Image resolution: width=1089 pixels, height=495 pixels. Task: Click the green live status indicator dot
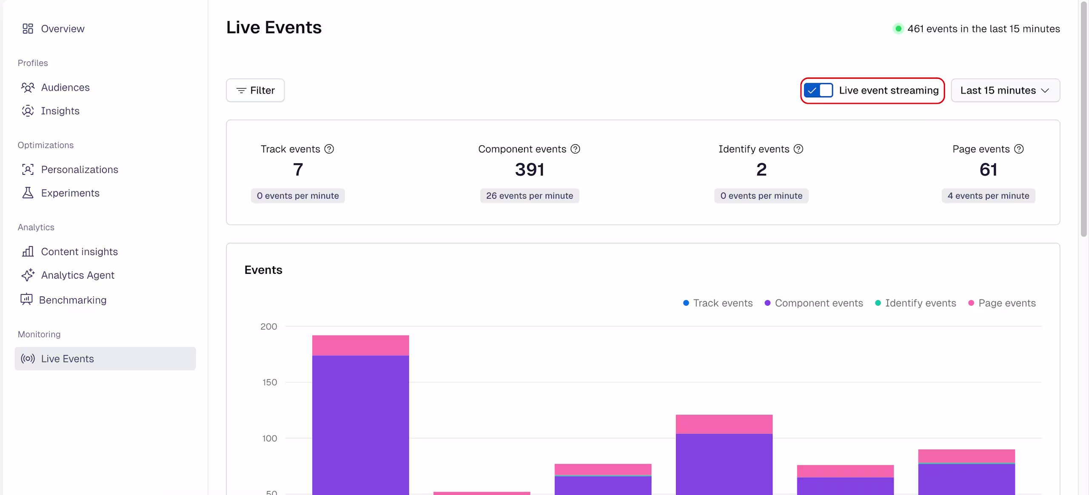point(898,28)
